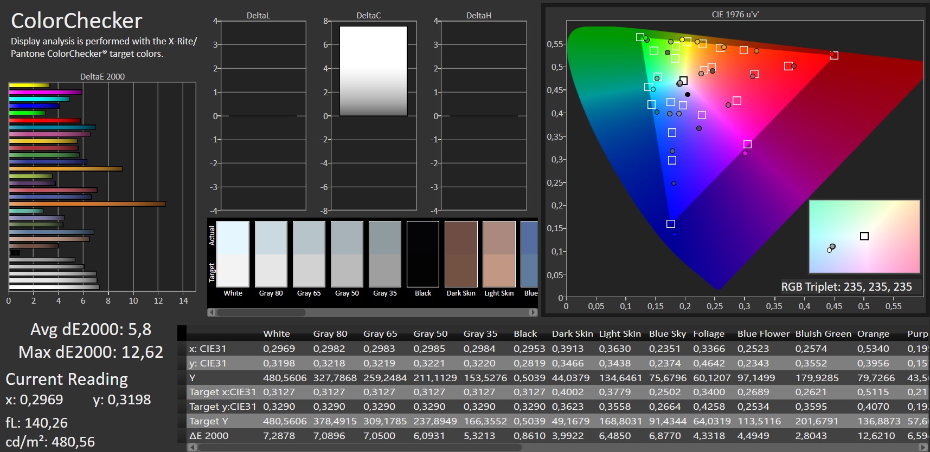Pick the Gray 50 swatch

point(347,254)
